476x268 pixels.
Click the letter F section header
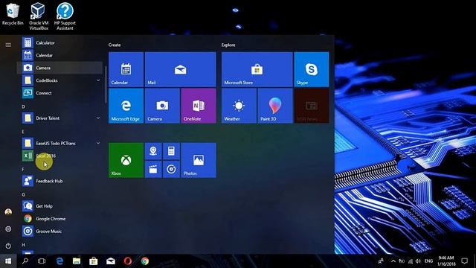[23, 169]
